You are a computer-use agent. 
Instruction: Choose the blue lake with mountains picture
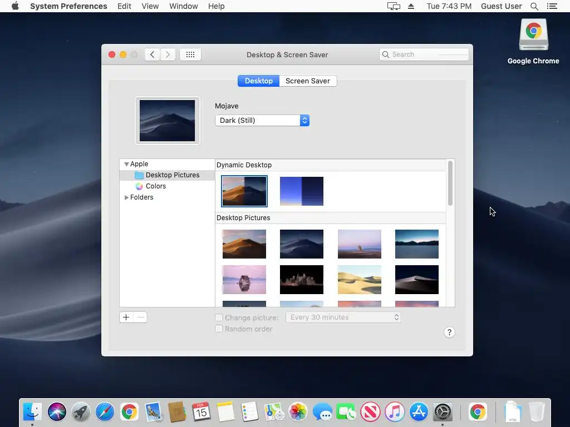click(x=417, y=244)
